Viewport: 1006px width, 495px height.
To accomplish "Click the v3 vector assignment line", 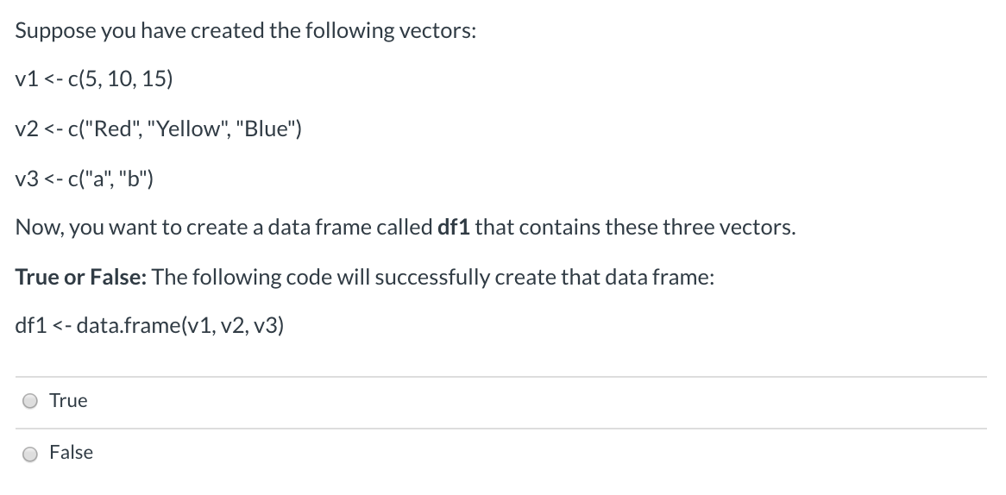I will (x=84, y=179).
